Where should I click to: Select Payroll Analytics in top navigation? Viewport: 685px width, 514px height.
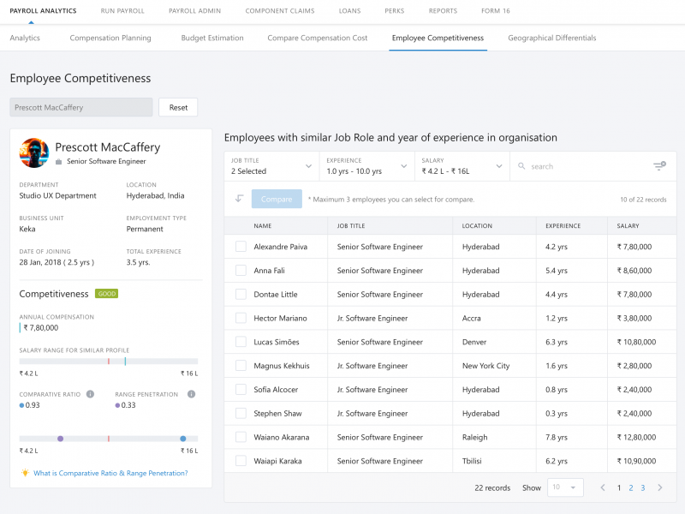coord(43,11)
